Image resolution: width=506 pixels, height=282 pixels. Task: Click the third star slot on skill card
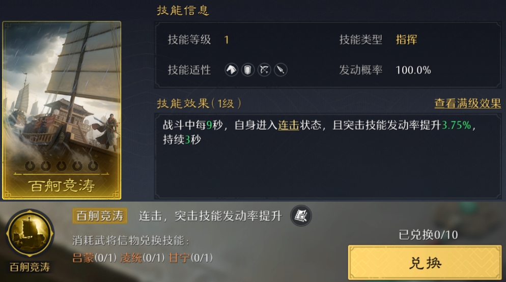[61, 166]
